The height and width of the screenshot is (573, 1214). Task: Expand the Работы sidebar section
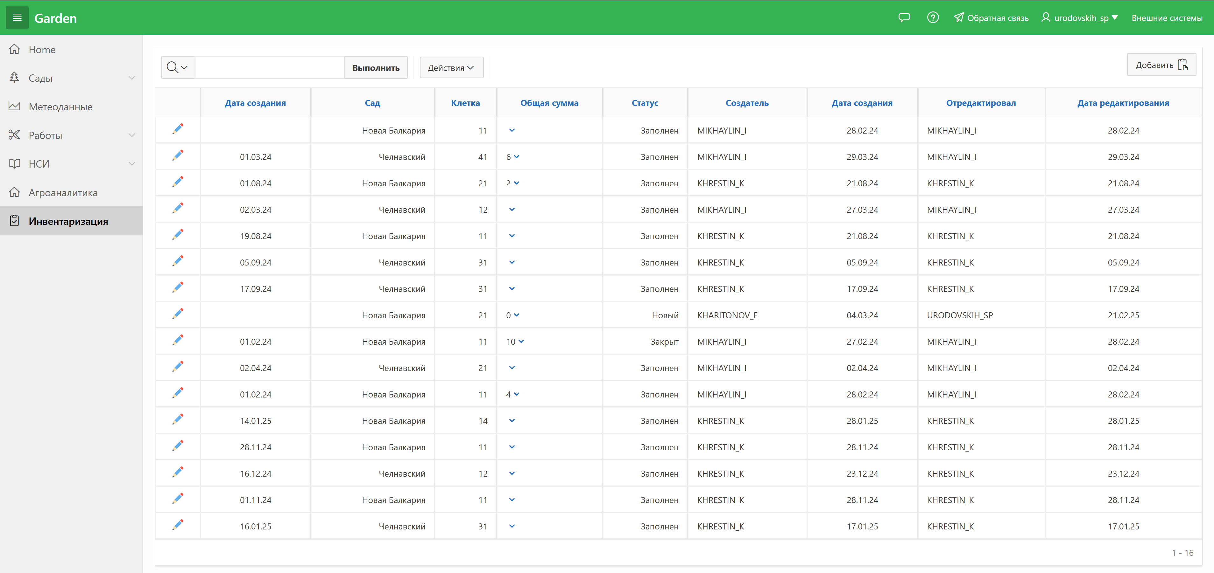(x=131, y=135)
